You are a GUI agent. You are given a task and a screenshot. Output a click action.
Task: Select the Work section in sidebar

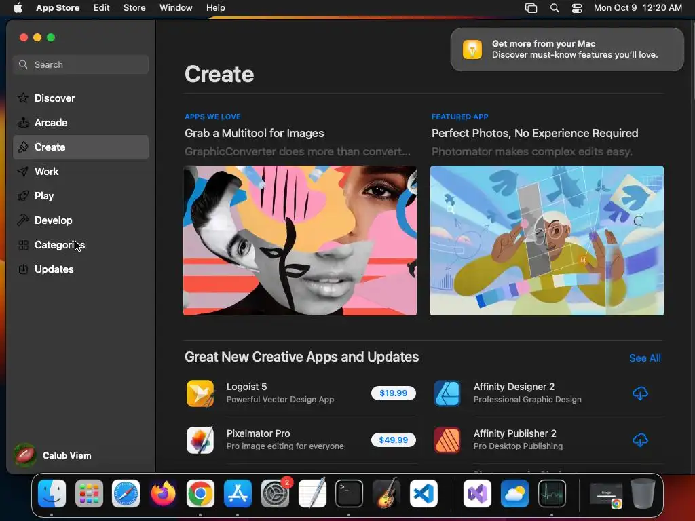click(x=81, y=172)
